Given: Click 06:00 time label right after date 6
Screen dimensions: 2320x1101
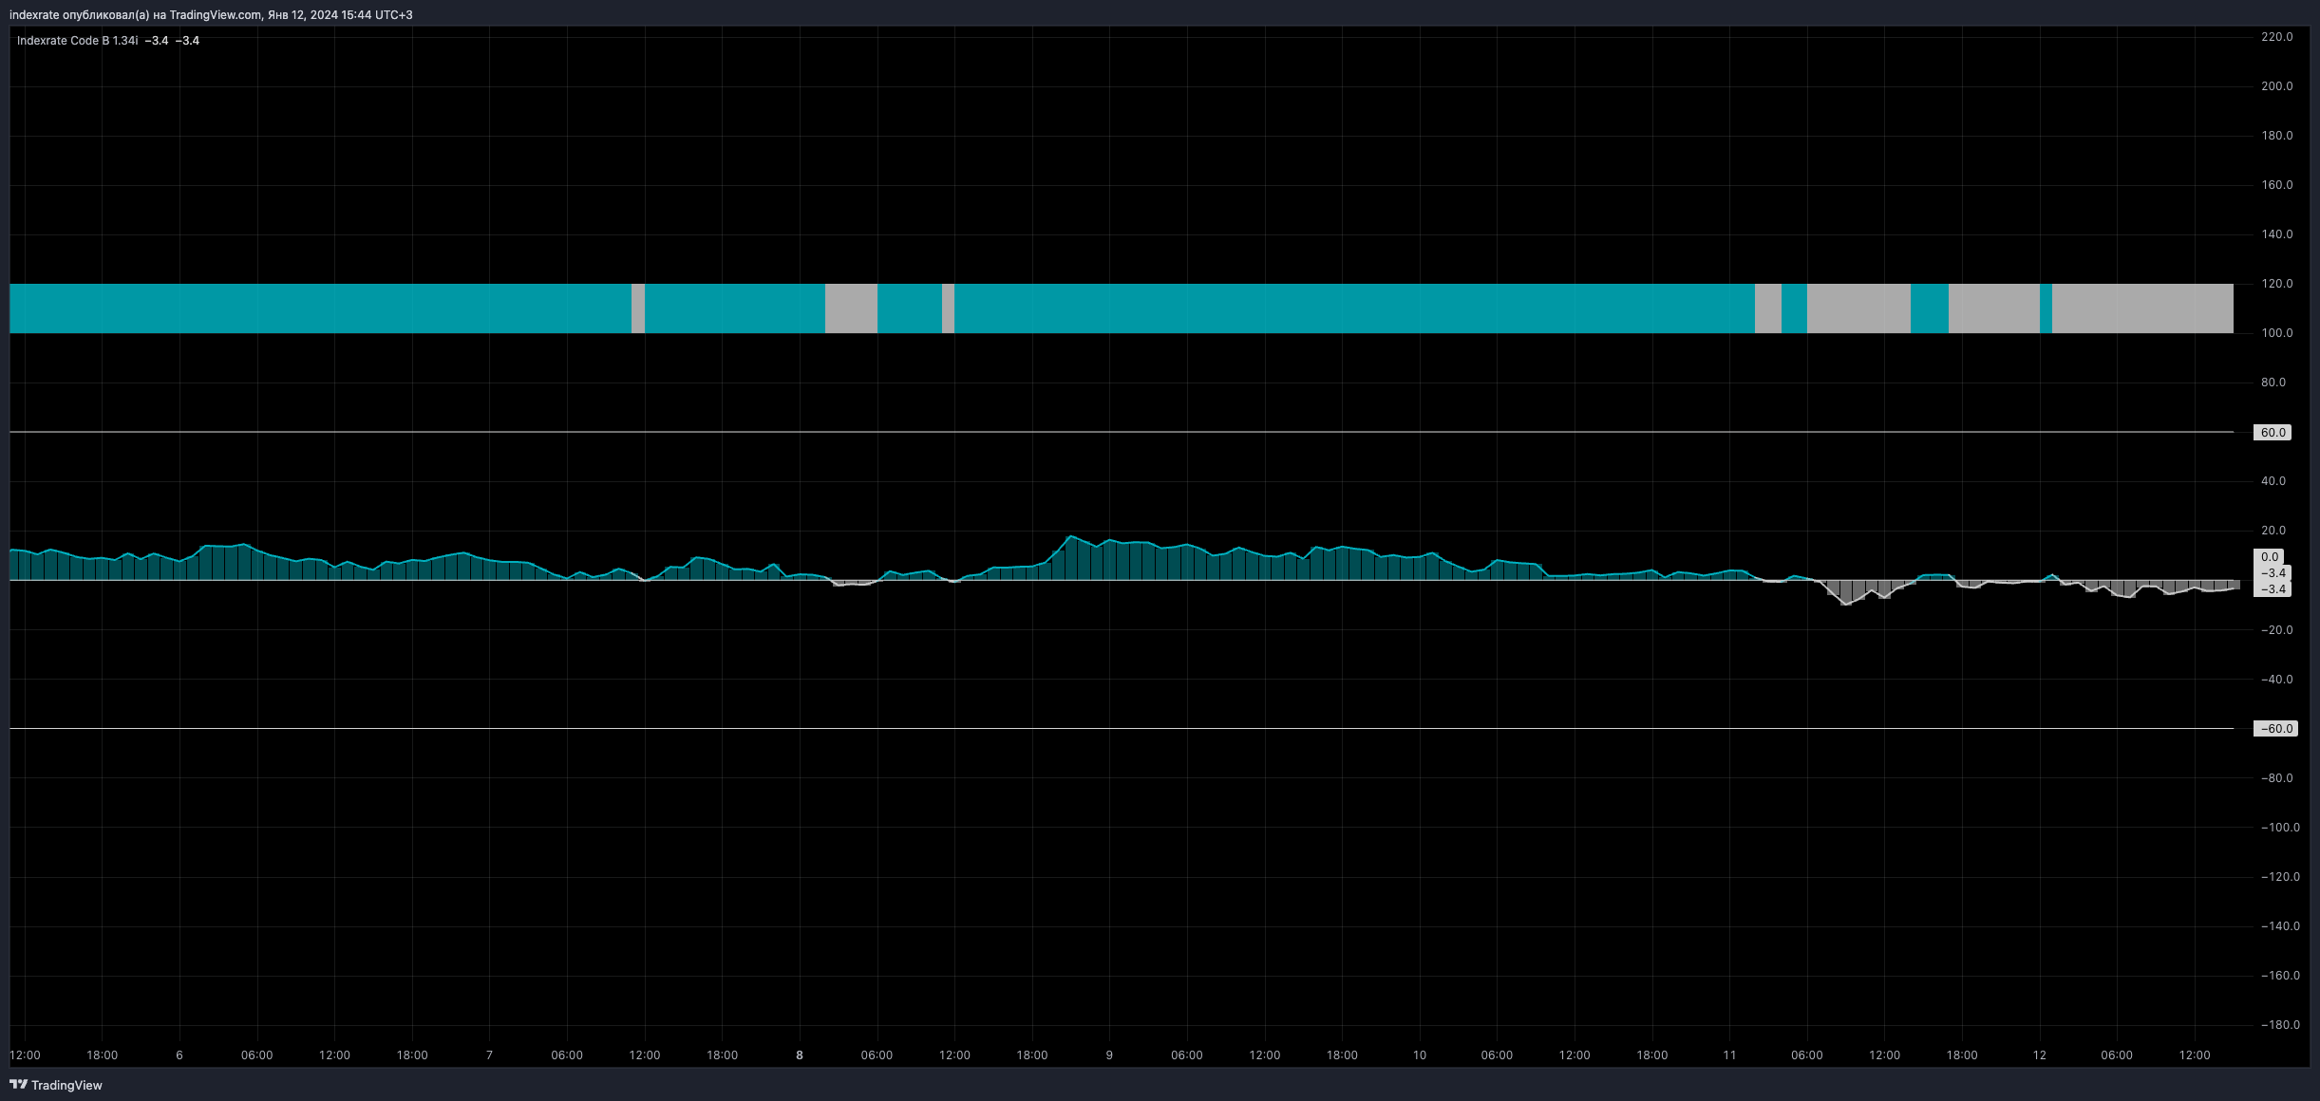Looking at the screenshot, I should 256,1055.
